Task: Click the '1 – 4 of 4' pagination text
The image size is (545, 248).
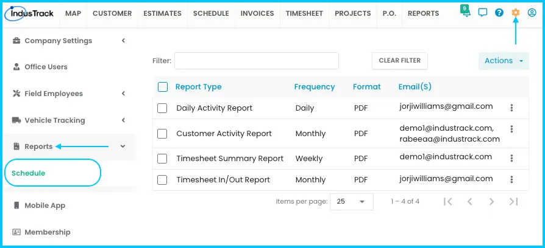Action: pyautogui.click(x=405, y=201)
